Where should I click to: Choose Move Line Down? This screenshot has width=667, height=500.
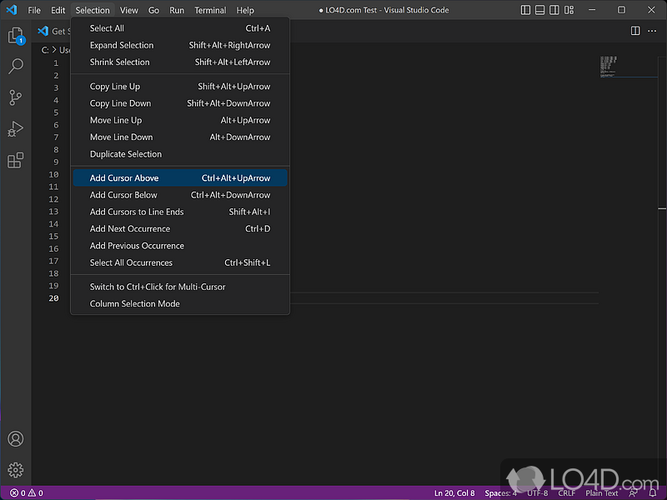(180, 137)
